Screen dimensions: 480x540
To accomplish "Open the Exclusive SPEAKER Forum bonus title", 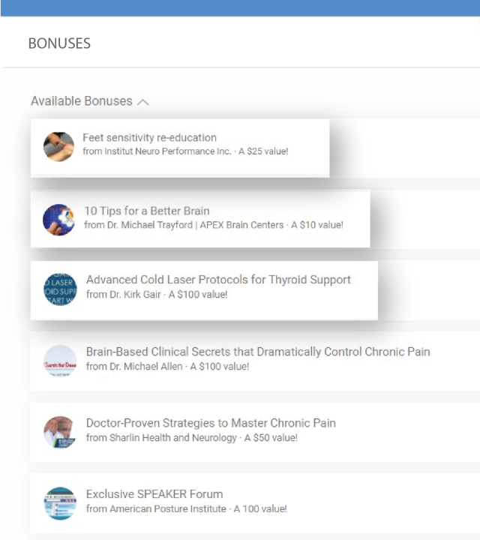I will click(x=154, y=494).
